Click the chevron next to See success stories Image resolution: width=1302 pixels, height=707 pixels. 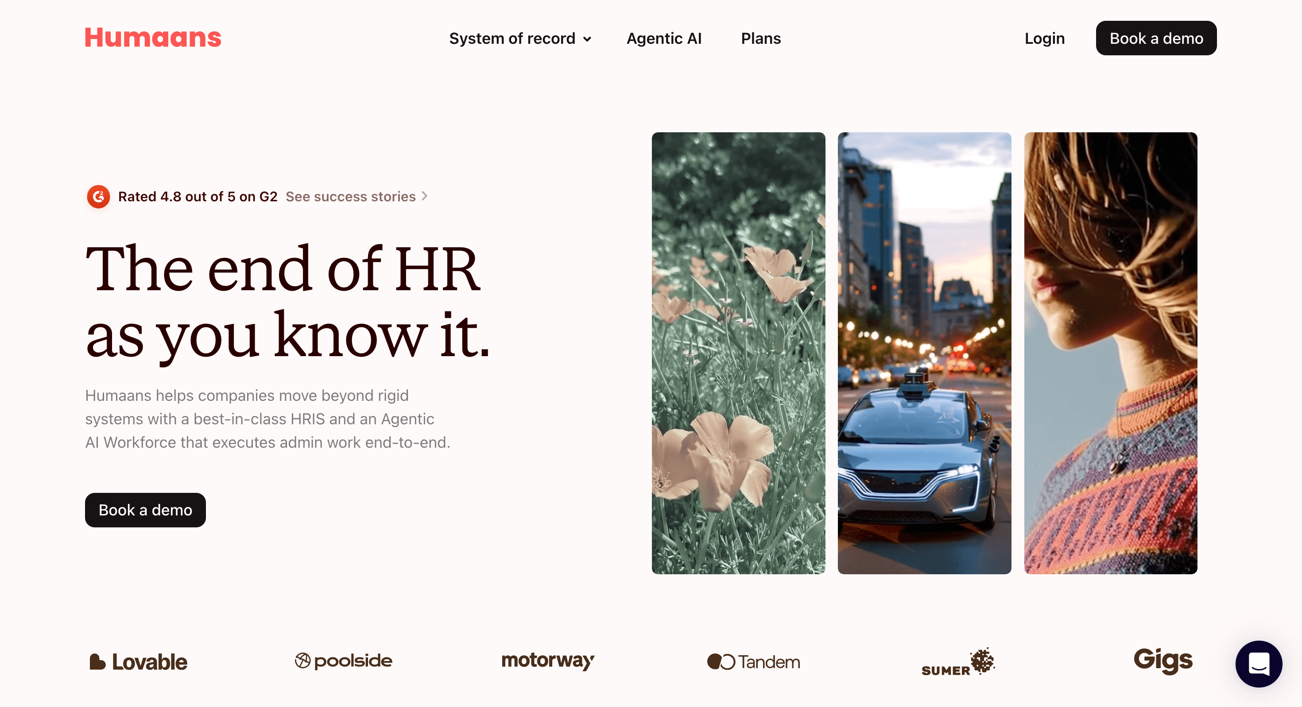(x=424, y=196)
